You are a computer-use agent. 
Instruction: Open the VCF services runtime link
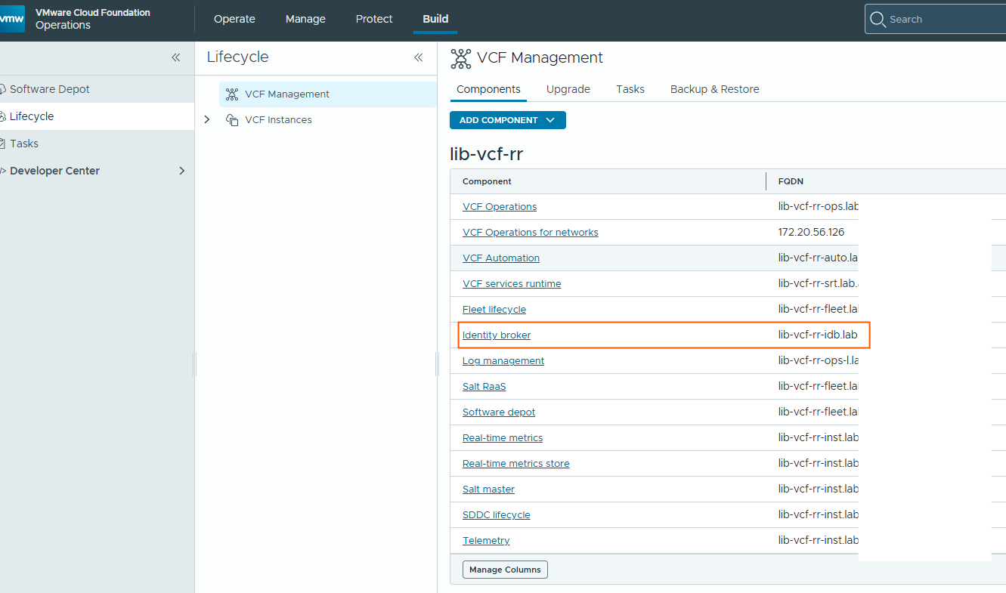(x=512, y=284)
